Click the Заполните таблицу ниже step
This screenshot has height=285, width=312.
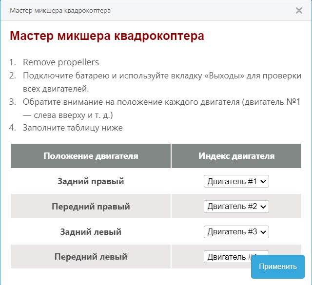pos(73,128)
